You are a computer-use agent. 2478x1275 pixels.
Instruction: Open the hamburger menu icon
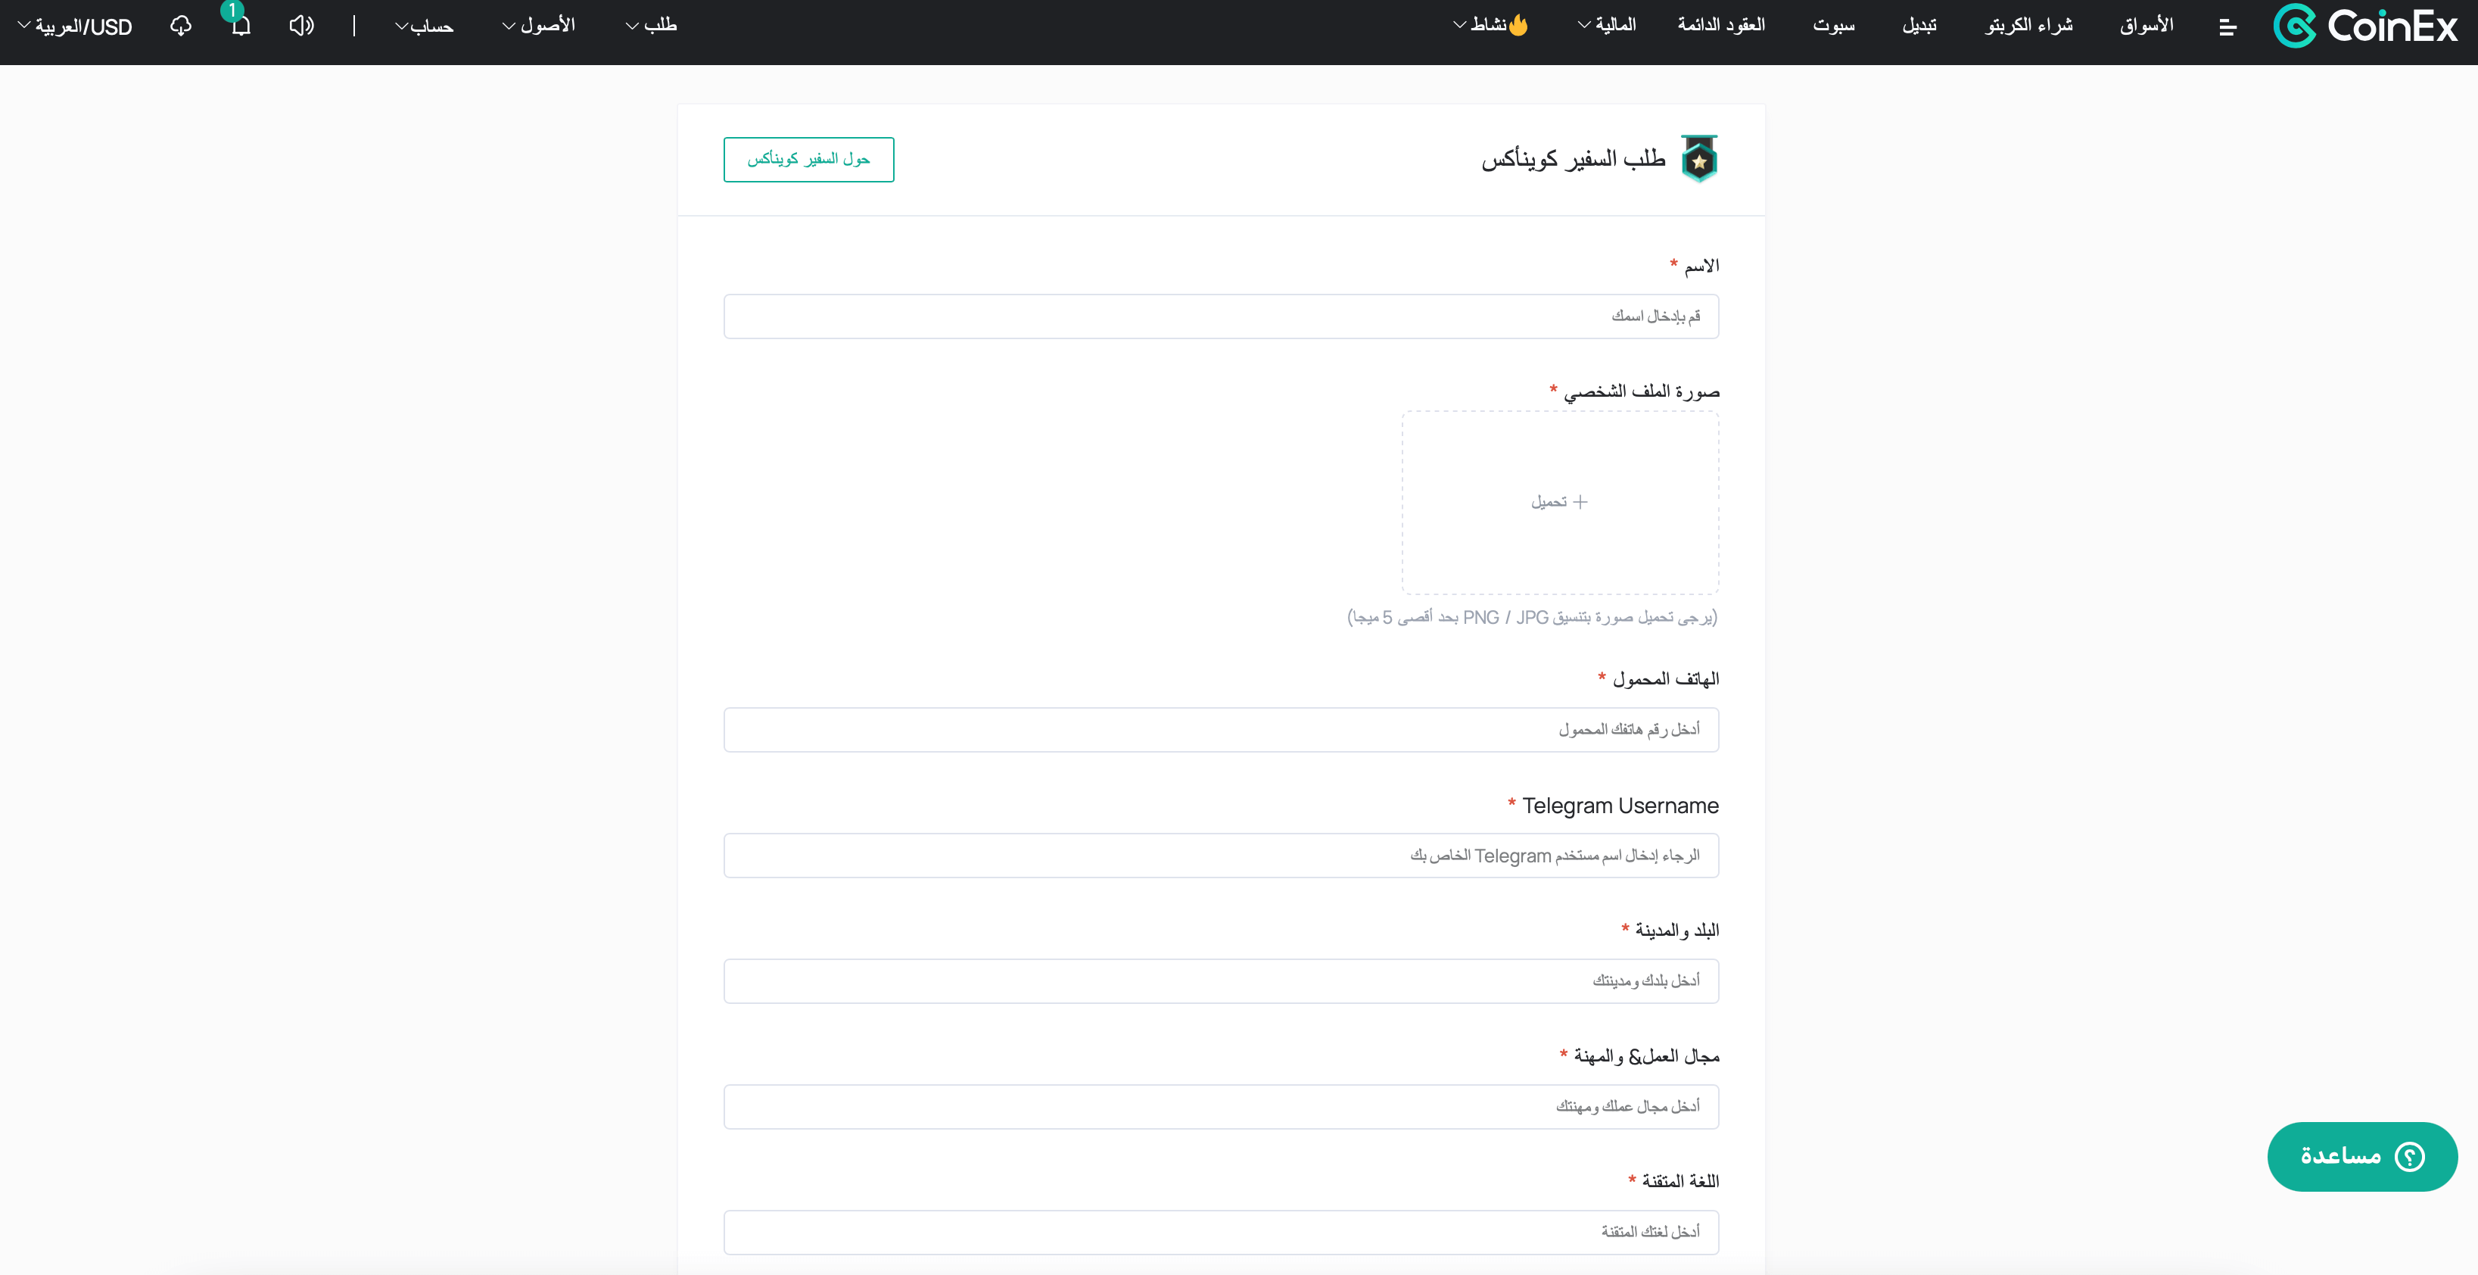2227,28
